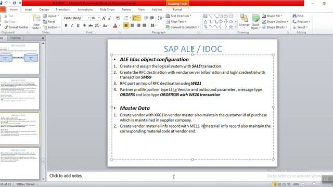Open the Animations ribbon tab
Viewport: 333px width, 187px height.
(85, 9)
